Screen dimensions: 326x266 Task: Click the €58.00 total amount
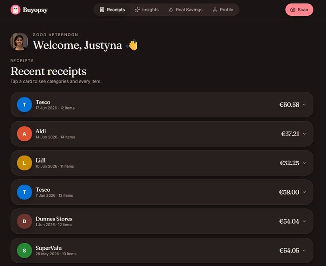pyautogui.click(x=289, y=192)
